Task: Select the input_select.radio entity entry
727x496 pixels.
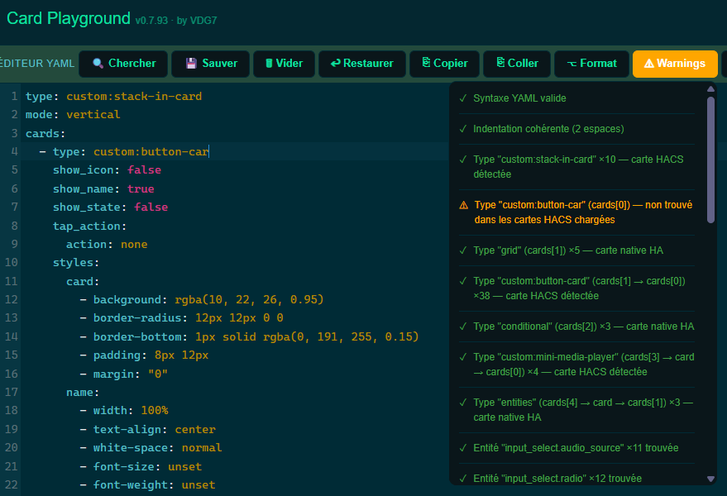Action: point(557,479)
